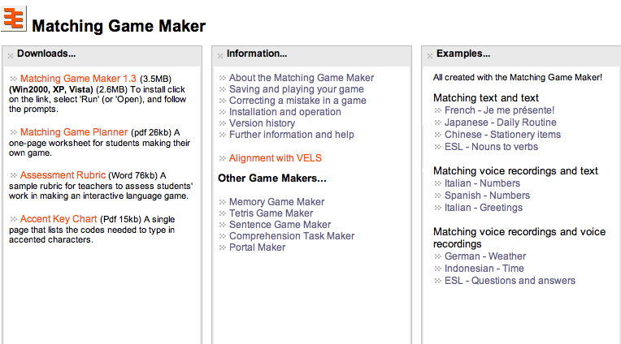The image size is (621, 344).
Task: Click the orange Matching Game Maker logo icon
Action: pyautogui.click(x=14, y=18)
